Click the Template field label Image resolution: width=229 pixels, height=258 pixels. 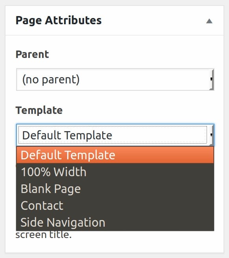39,110
